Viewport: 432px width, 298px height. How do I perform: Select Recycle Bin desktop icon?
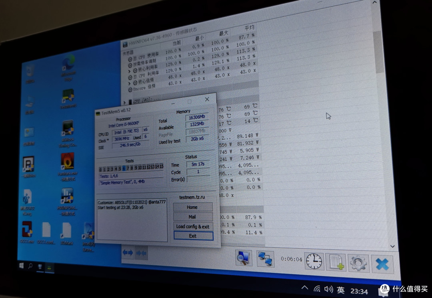coord(30,74)
